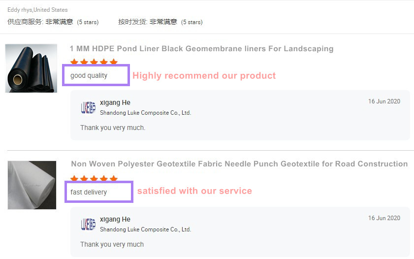Click the 按时发货 rating label

point(132,22)
